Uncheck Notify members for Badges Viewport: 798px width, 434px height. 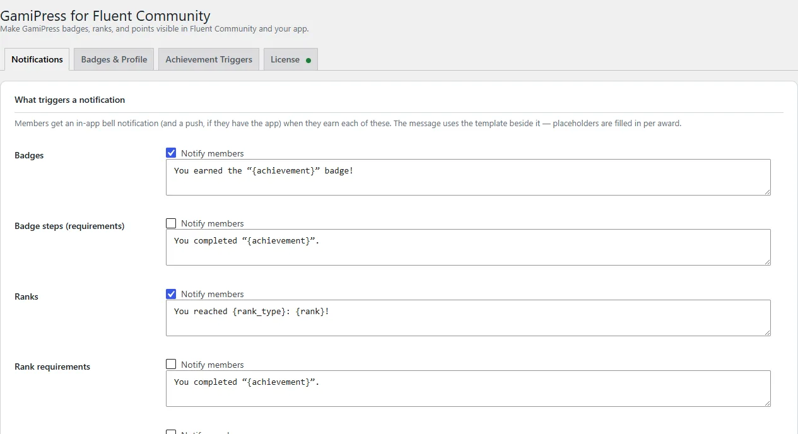[x=171, y=153]
